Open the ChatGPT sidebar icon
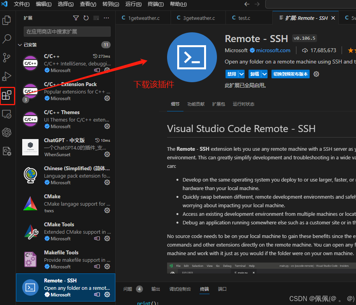Image resolution: width=356 pixels, height=305 pixels. pyautogui.click(x=7, y=132)
